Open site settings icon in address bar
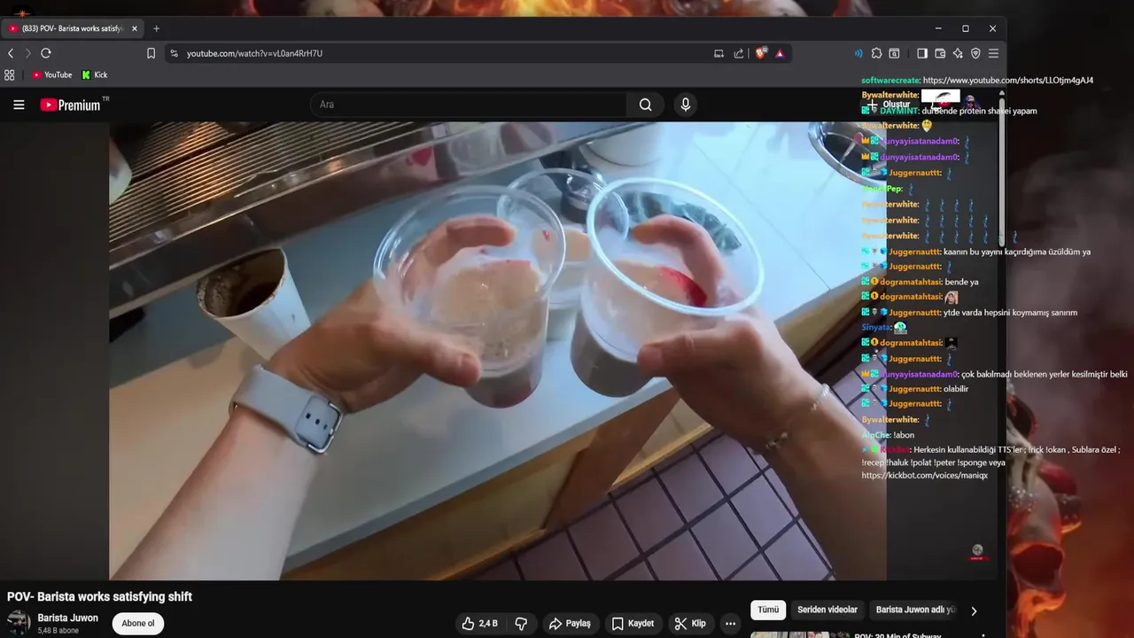This screenshot has width=1134, height=638. (x=175, y=53)
